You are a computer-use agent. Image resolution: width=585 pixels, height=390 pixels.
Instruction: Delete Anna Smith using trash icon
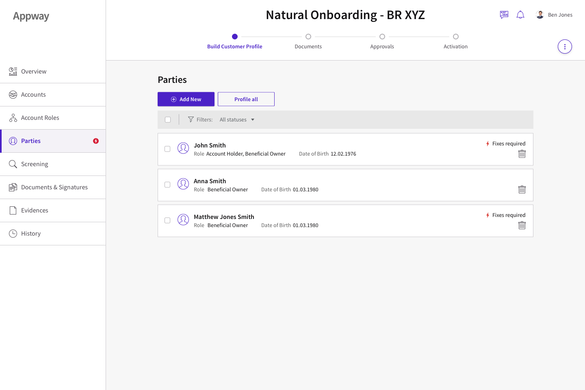522,190
